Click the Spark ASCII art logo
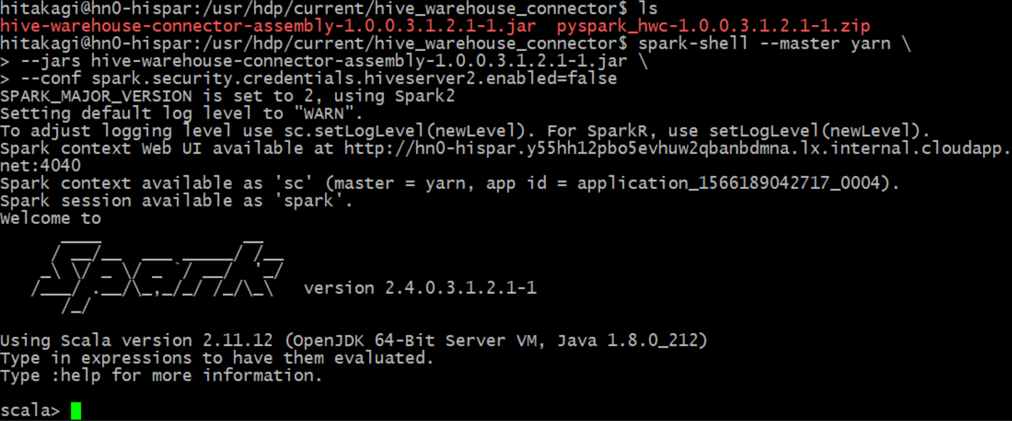The image size is (1012, 421). click(x=157, y=278)
